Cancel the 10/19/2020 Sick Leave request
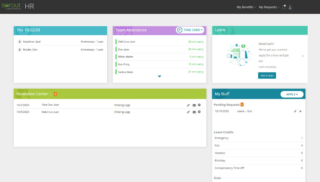The width and height of the screenshot is (320, 182). pos(301,111)
